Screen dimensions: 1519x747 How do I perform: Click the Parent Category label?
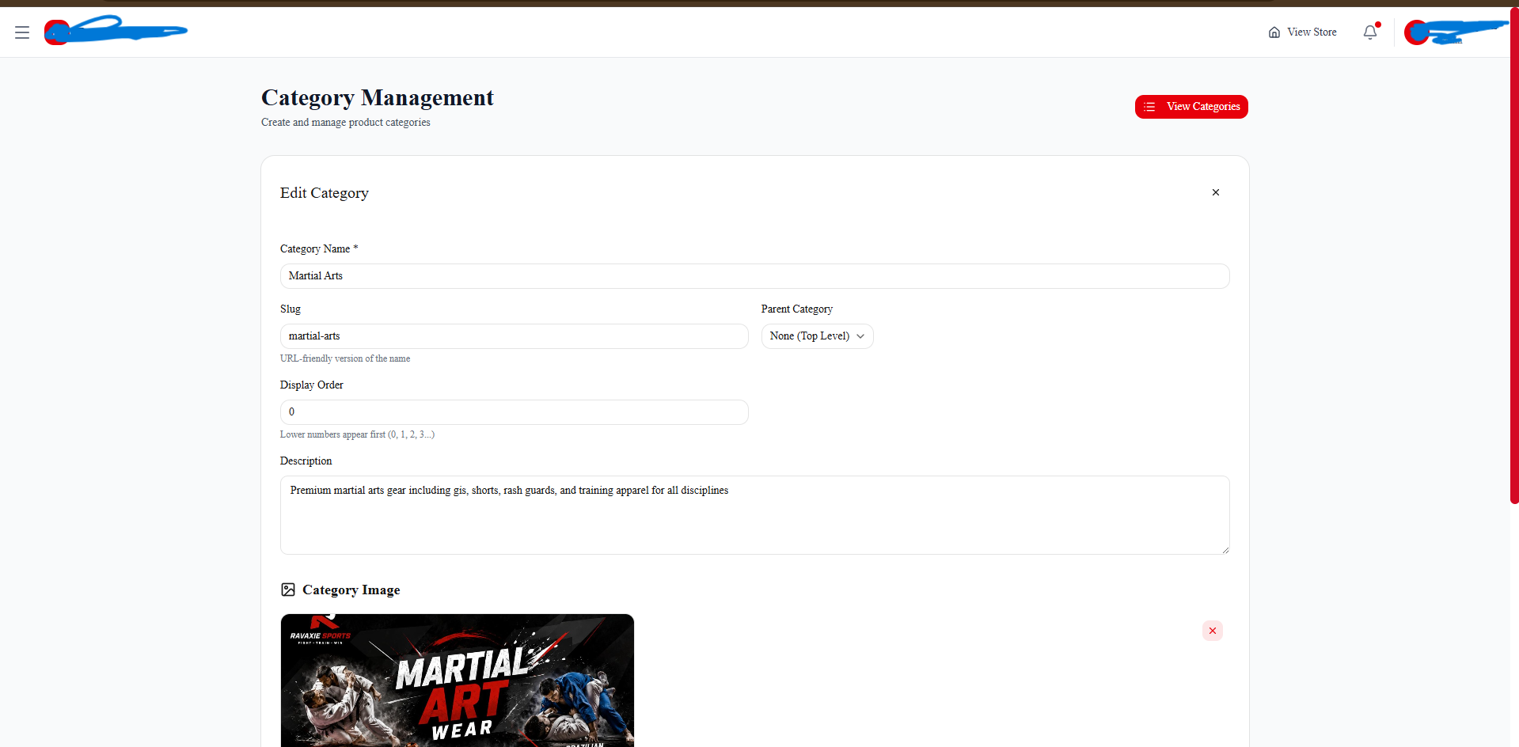click(797, 309)
